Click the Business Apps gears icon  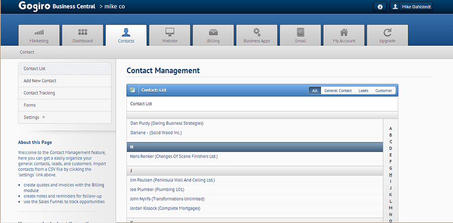(257, 32)
